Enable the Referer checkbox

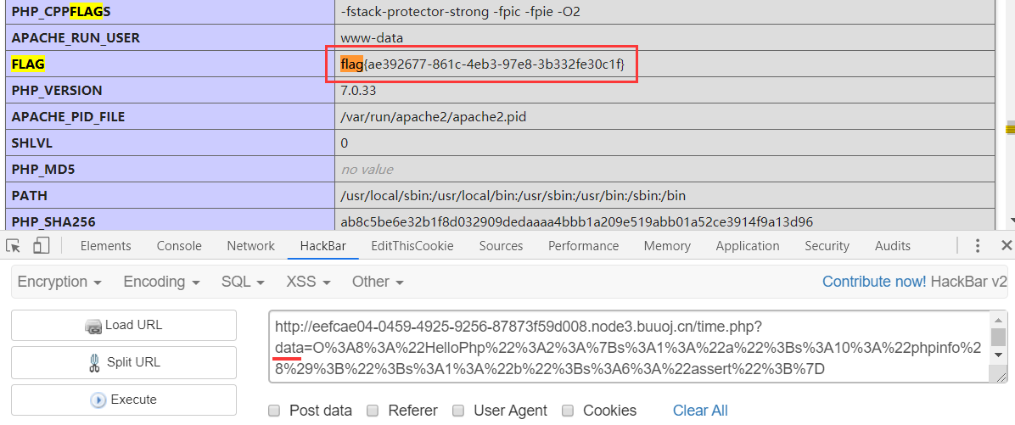373,411
